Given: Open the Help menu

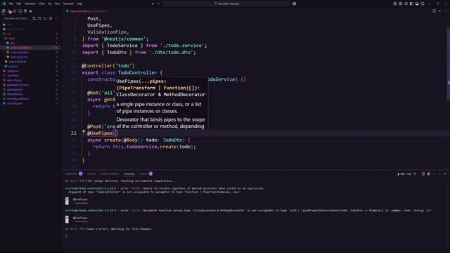Looking at the screenshot, I should pos(79,4).
